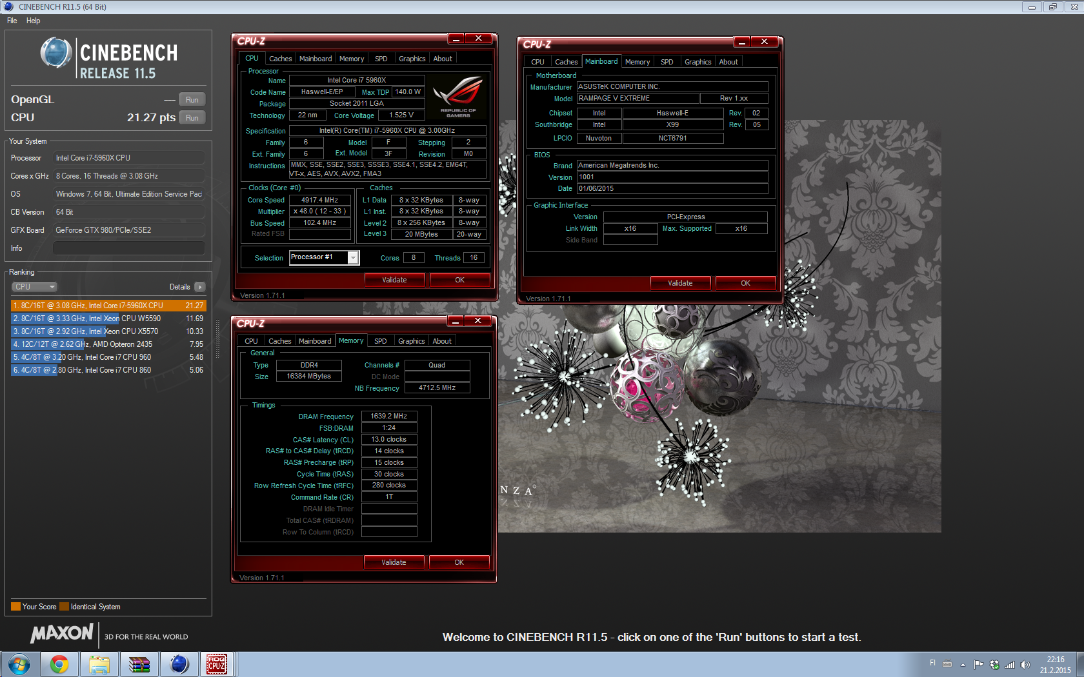
Task: Click the taskbar clock showing 22:16
Action: click(x=1055, y=665)
